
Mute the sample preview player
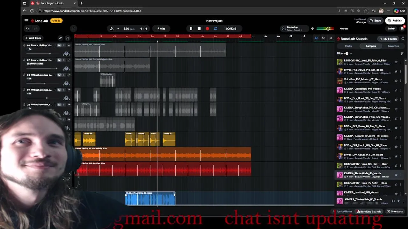click(393, 201)
